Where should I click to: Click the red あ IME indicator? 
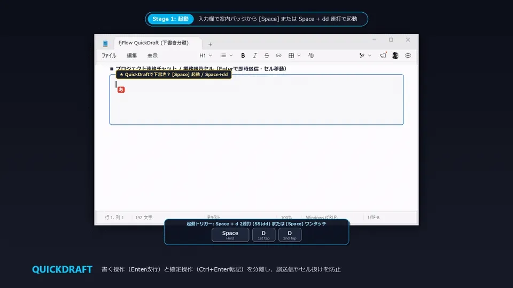(x=121, y=90)
